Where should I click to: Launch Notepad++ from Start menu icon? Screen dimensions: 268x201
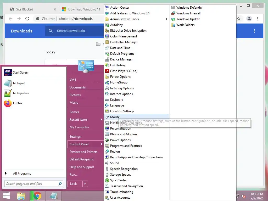pos(8,93)
